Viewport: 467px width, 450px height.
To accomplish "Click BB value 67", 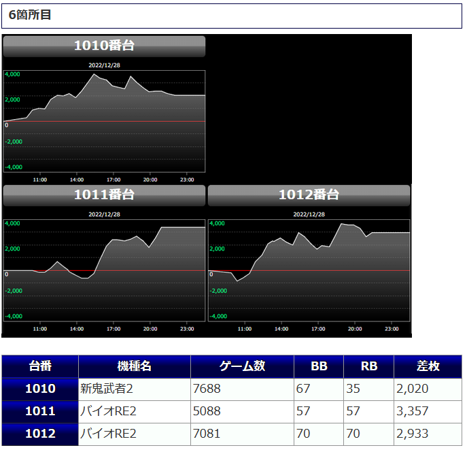I will click(x=303, y=389).
